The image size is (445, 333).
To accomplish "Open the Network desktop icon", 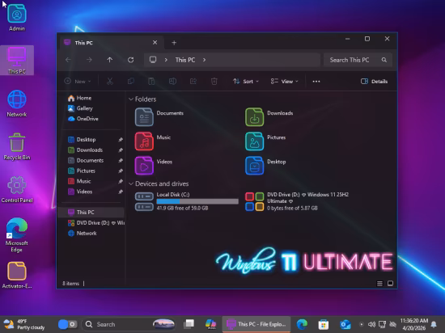I will pos(17,103).
